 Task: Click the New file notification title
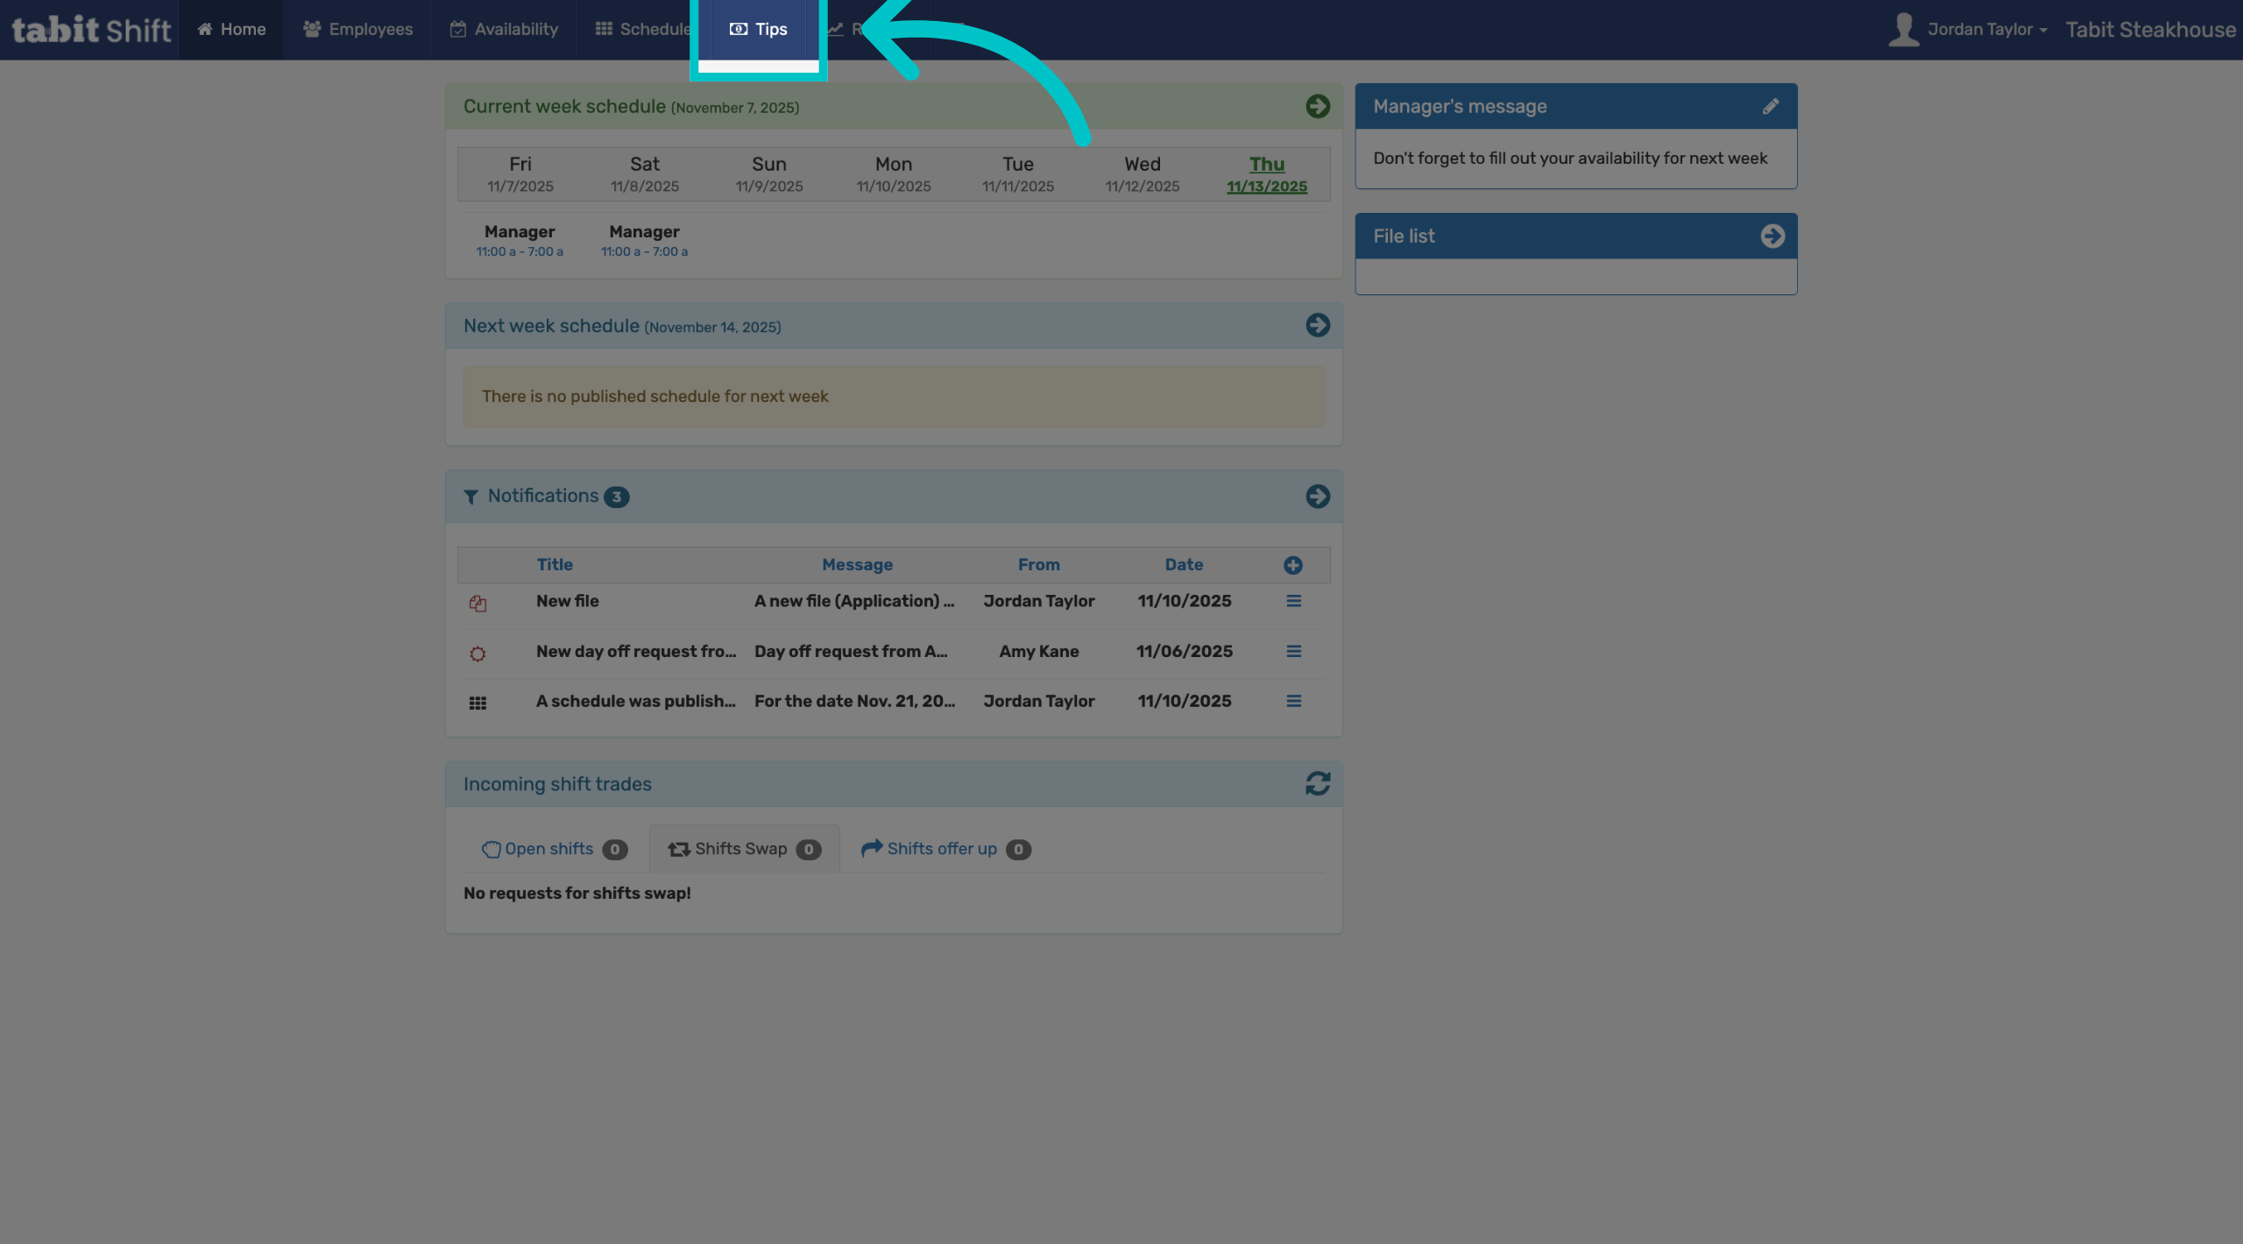tap(568, 601)
